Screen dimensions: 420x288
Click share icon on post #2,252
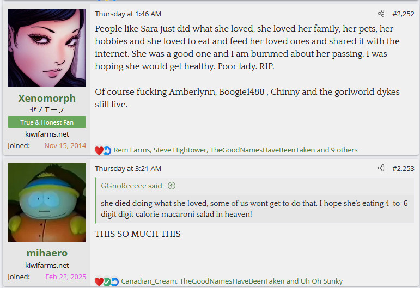[x=381, y=14]
